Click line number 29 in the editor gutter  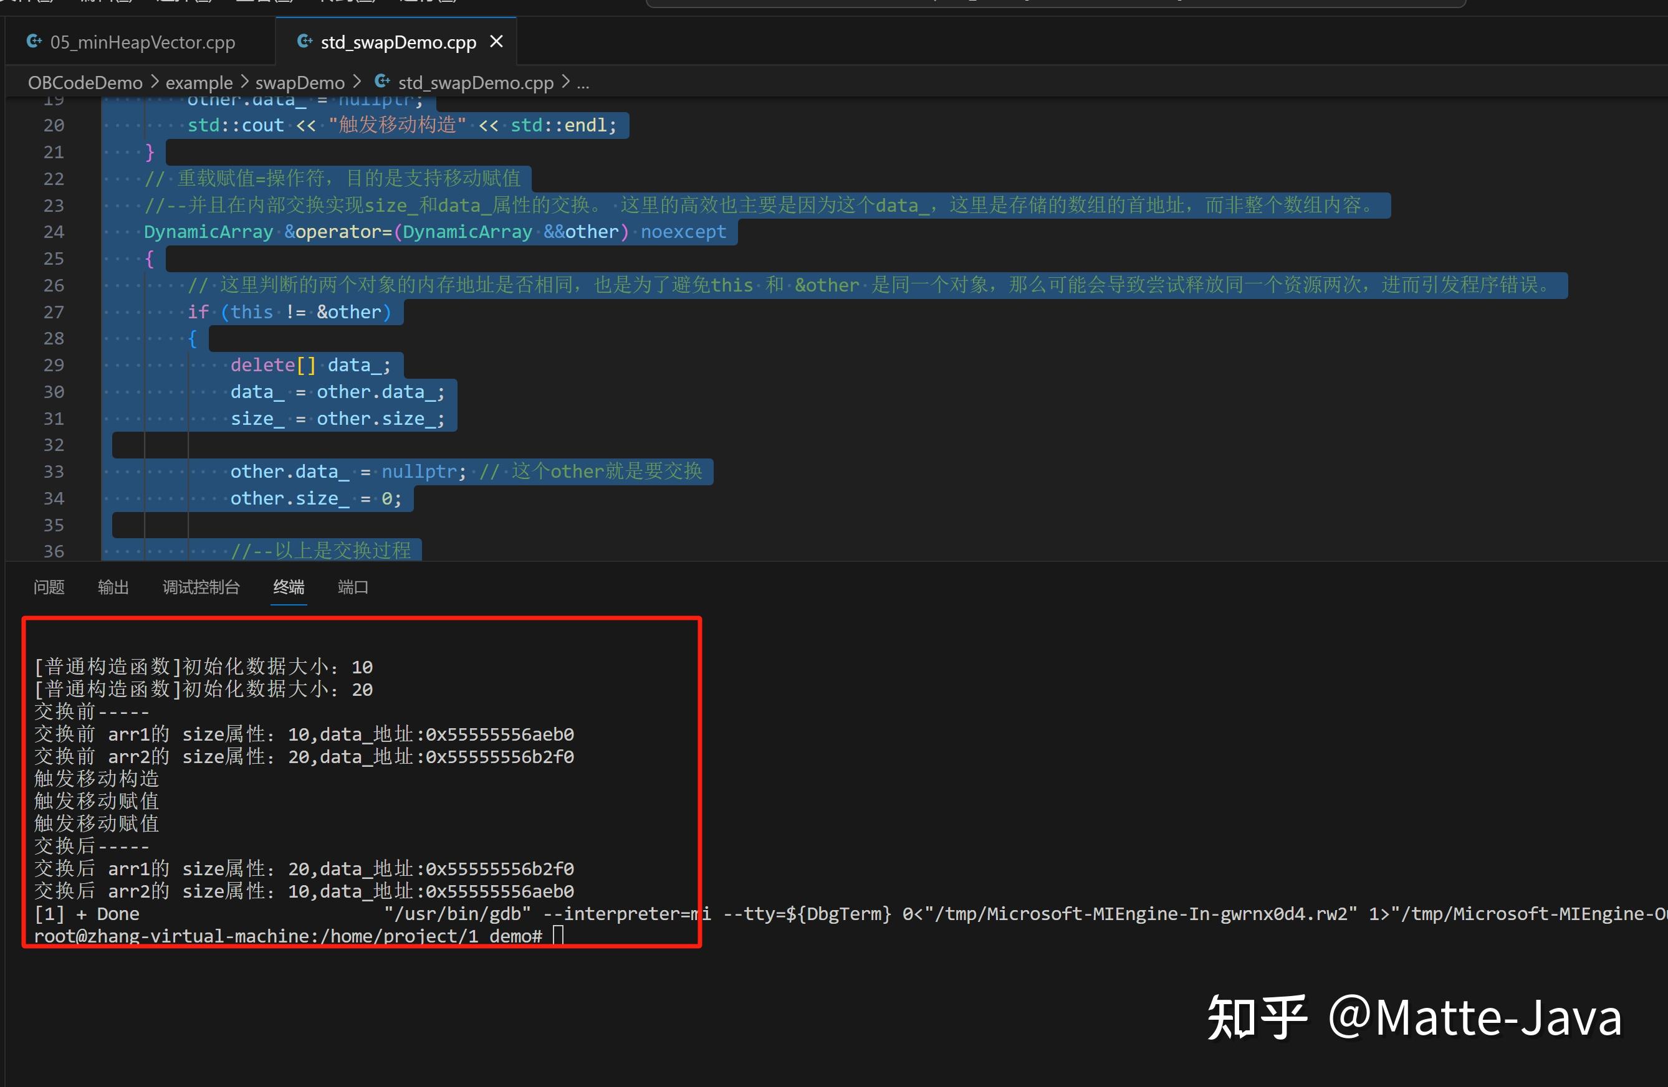[x=53, y=365]
